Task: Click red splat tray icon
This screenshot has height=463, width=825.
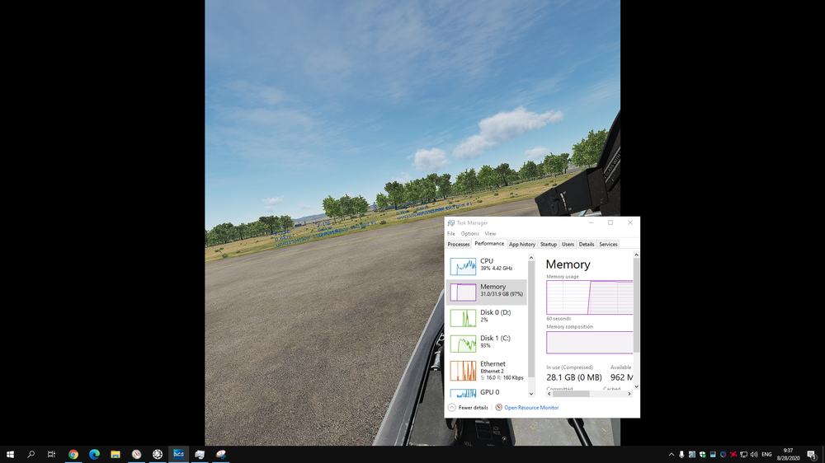Action: 733,455
